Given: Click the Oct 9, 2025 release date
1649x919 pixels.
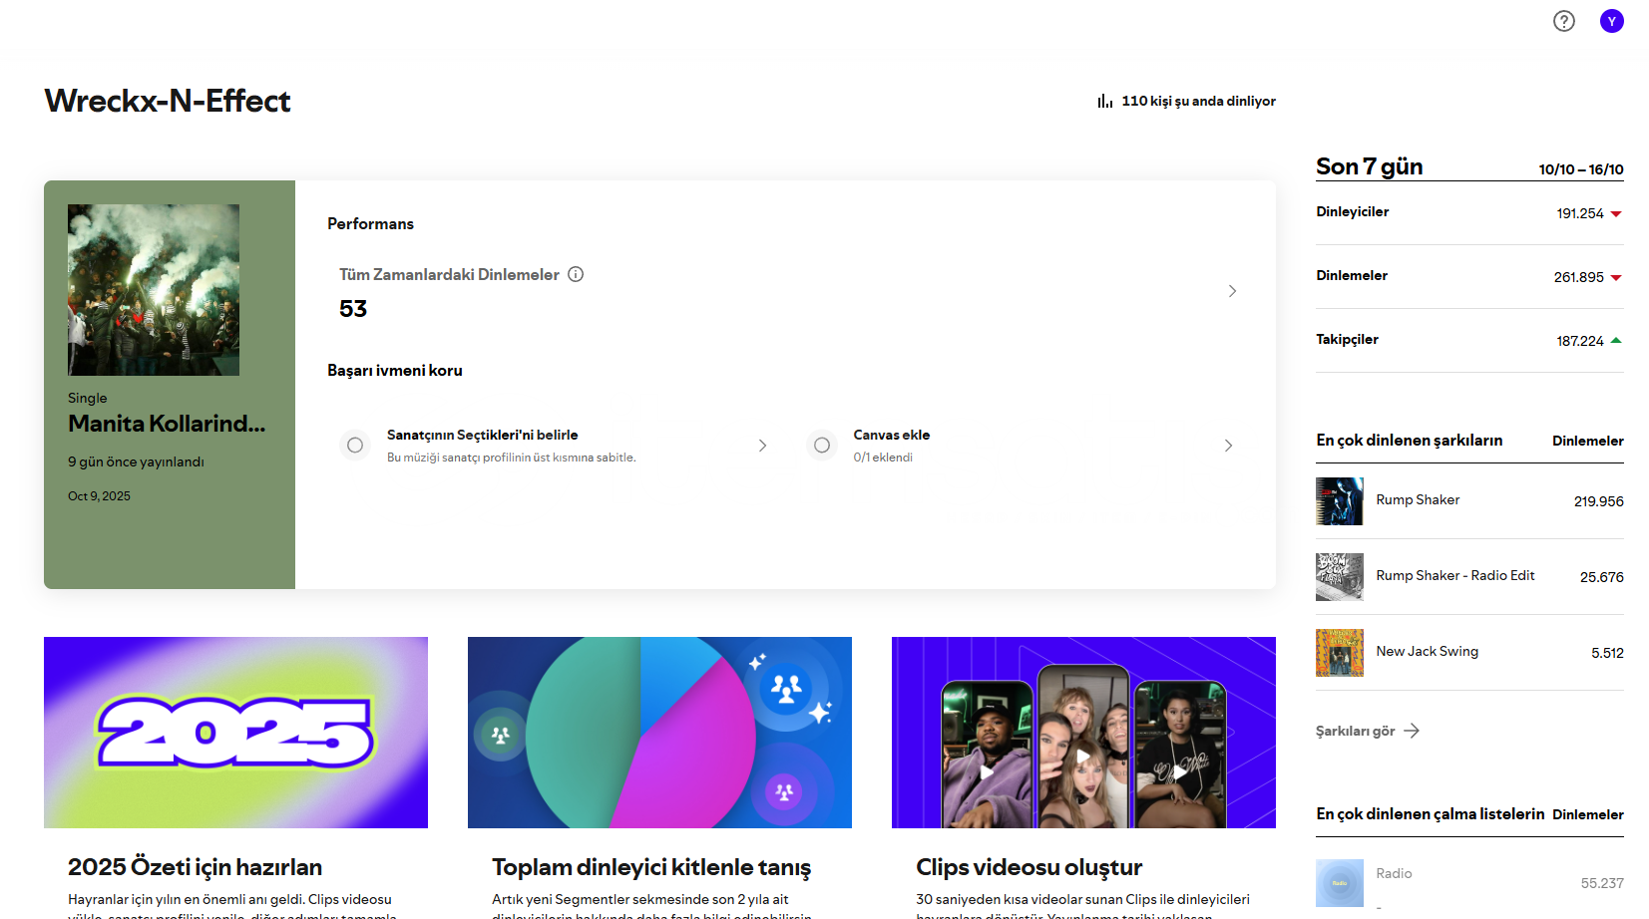Looking at the screenshot, I should pos(99,495).
